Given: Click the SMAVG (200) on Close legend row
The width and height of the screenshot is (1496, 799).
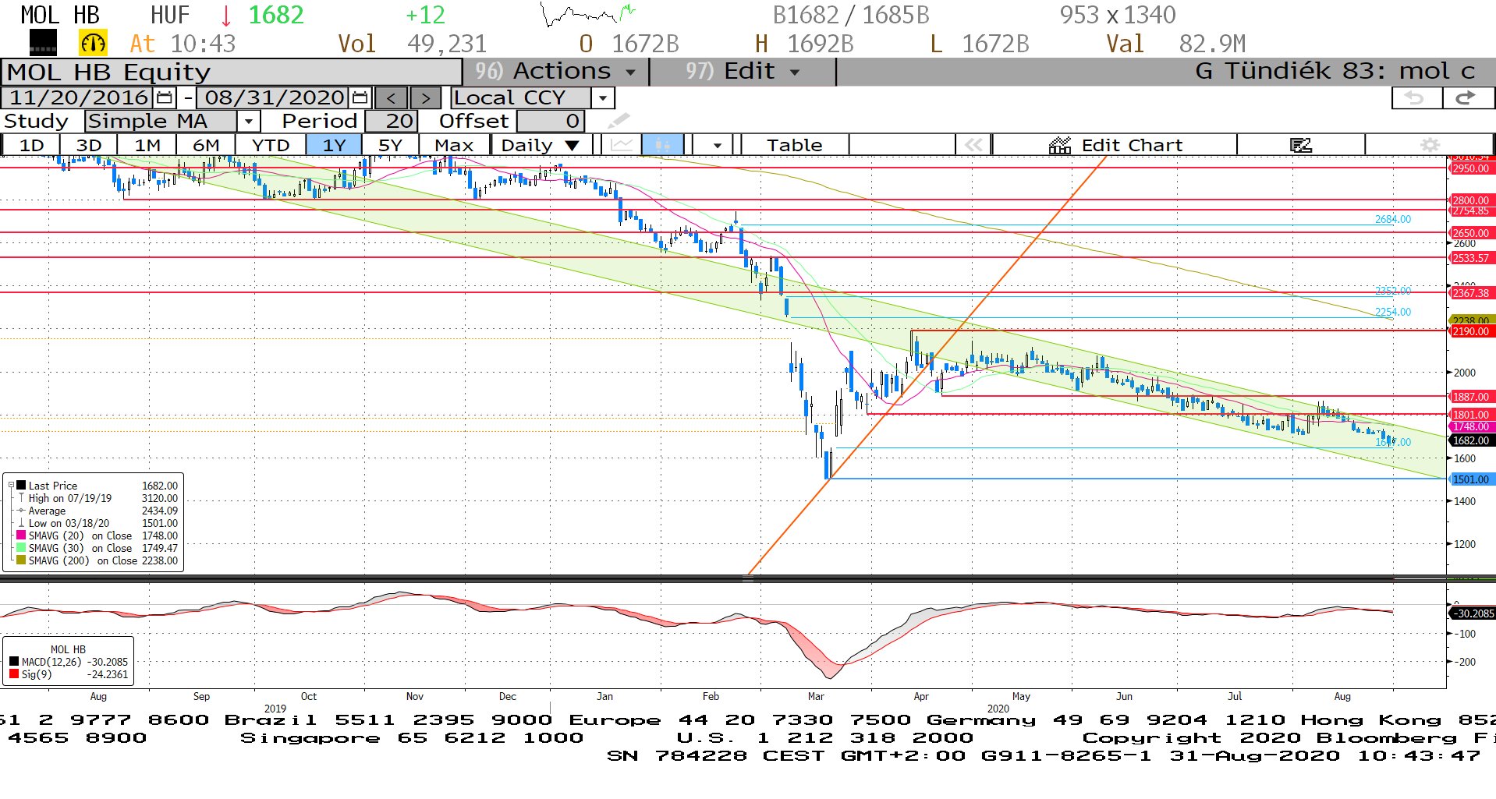Looking at the screenshot, I should 96,560.
